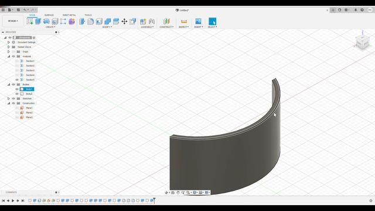Toggle visibility of Section5
The height and width of the screenshot is (211, 375).
(x=17, y=80)
